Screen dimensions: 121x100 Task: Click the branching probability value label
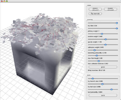click(x=97, y=53)
